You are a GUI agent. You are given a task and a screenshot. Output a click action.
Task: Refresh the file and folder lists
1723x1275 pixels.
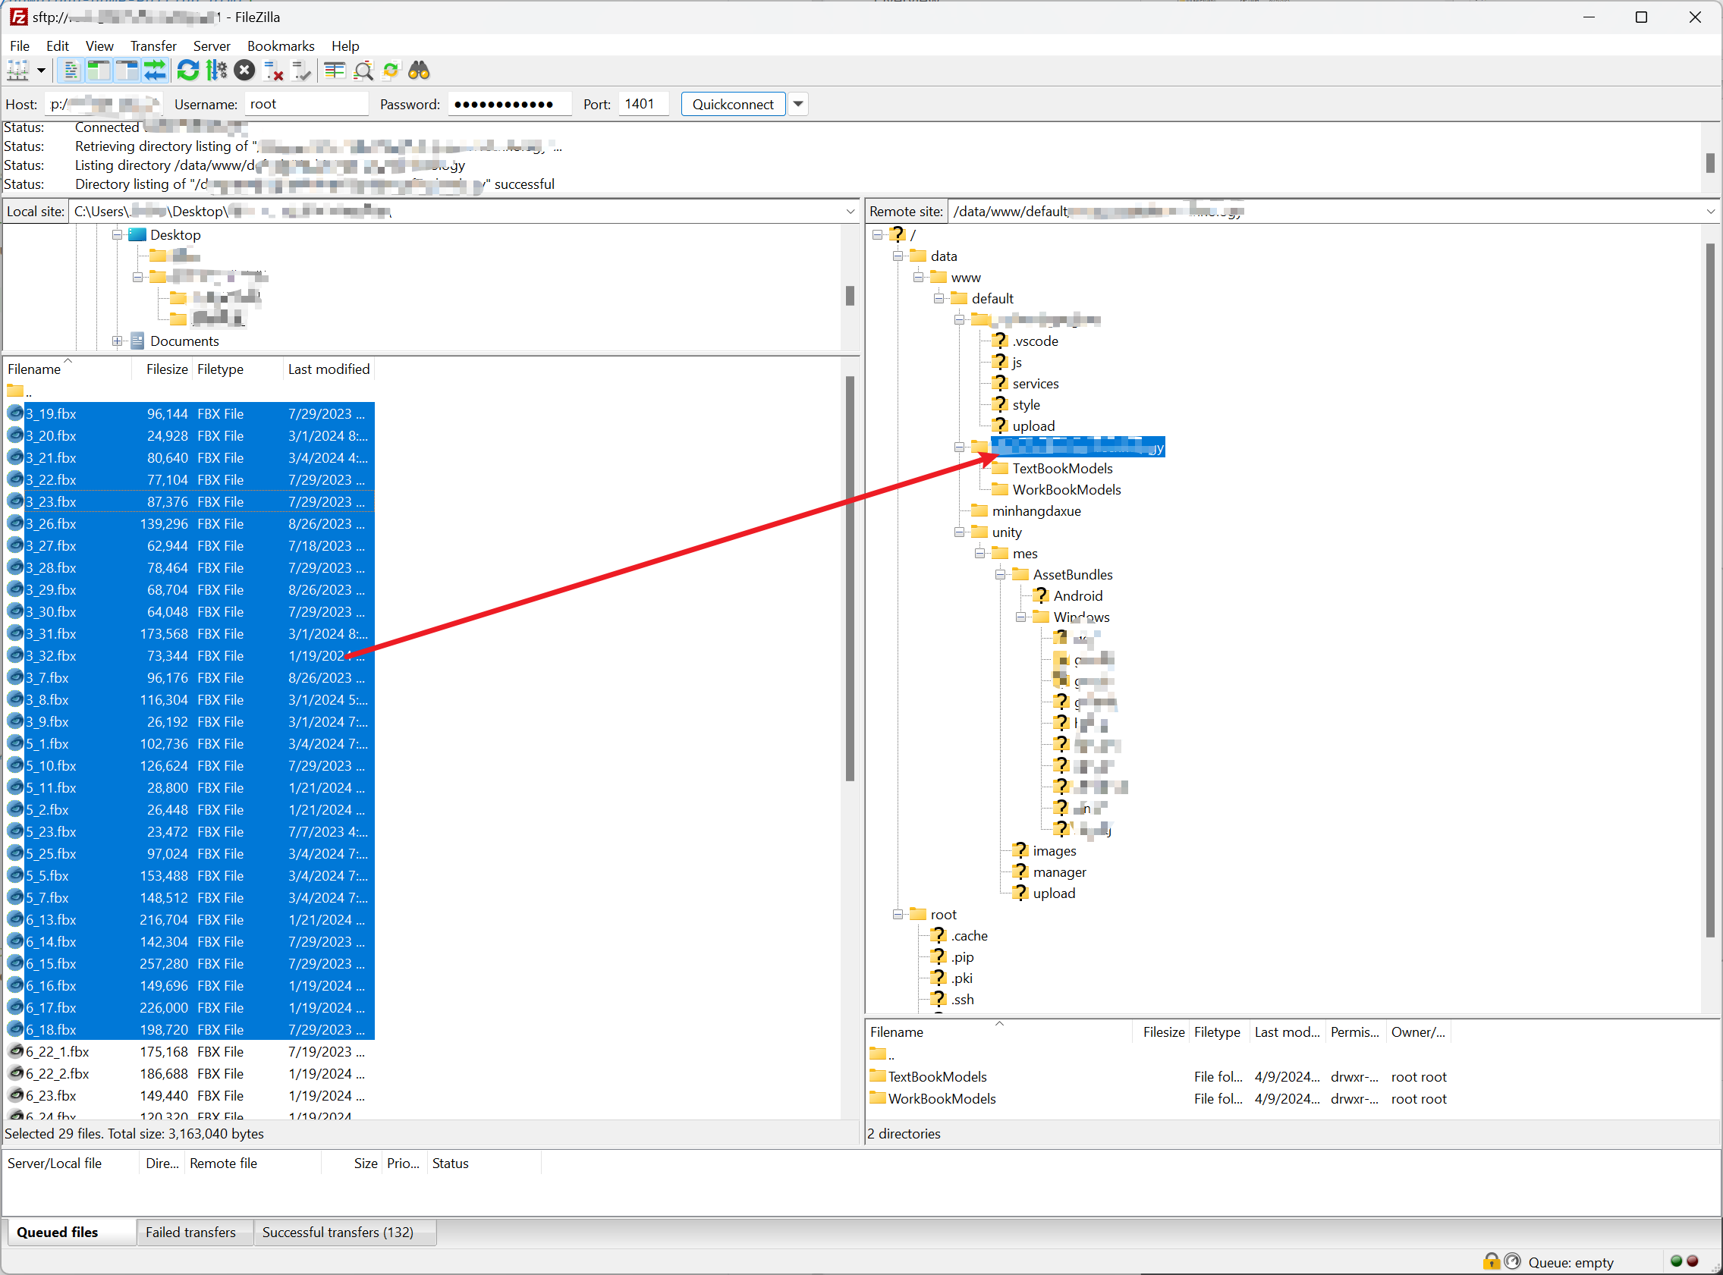(x=187, y=71)
